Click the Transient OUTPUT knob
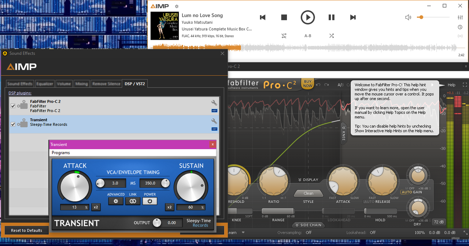This screenshot has height=246, width=469. click(x=157, y=223)
